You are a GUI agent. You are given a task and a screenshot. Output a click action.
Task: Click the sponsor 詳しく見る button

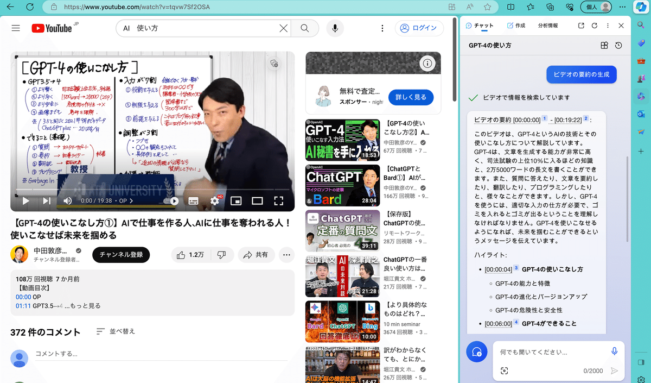pyautogui.click(x=411, y=97)
